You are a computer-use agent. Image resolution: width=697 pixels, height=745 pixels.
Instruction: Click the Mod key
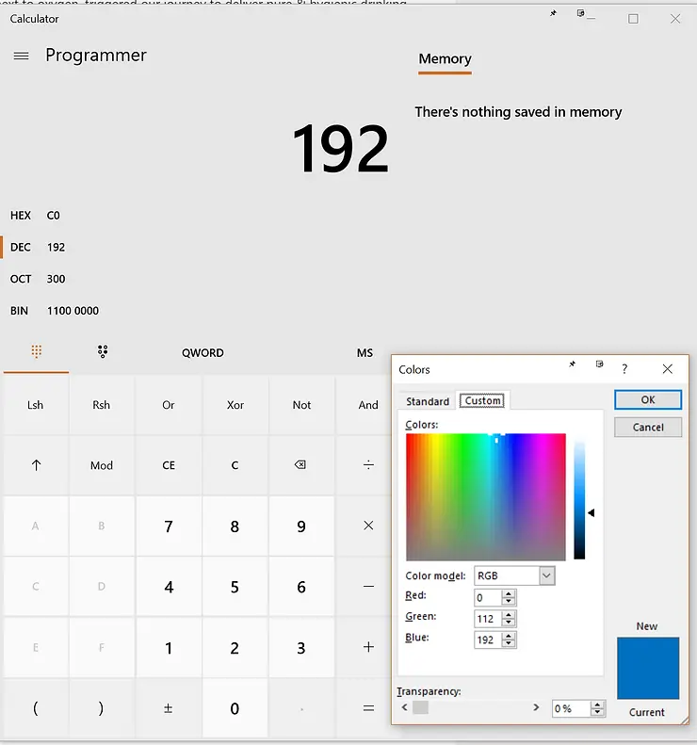click(101, 464)
